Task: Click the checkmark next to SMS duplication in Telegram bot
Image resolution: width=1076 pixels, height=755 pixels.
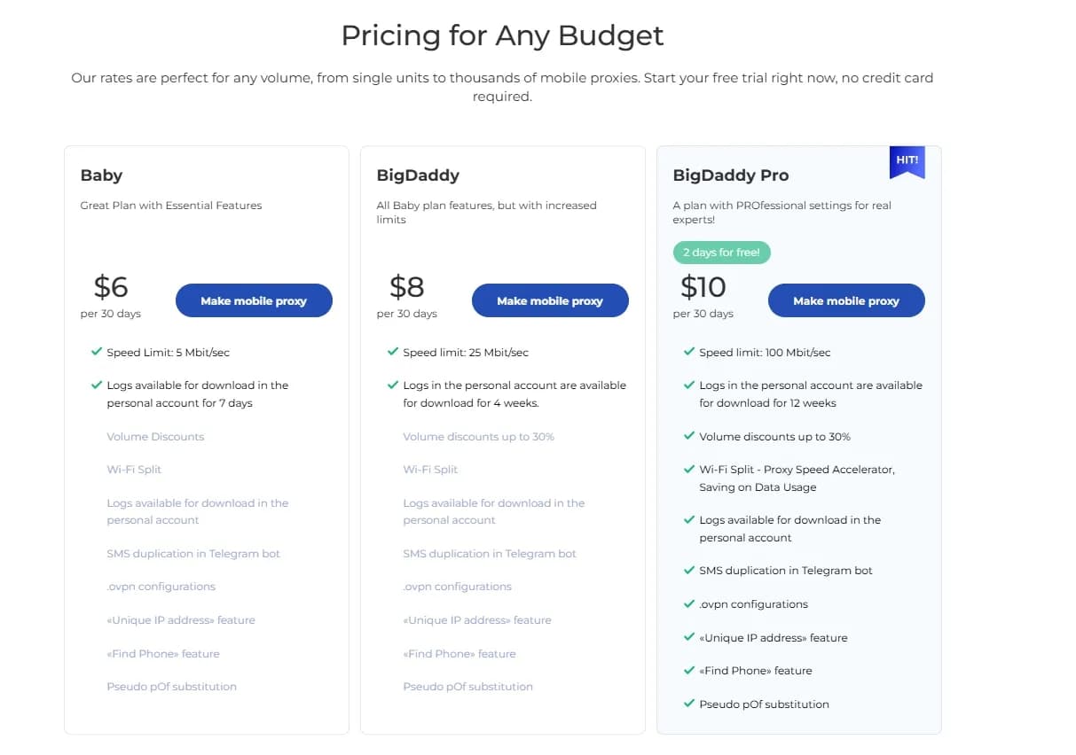Action: coord(689,571)
